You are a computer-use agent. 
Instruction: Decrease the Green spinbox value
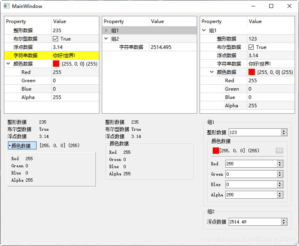click(280, 176)
